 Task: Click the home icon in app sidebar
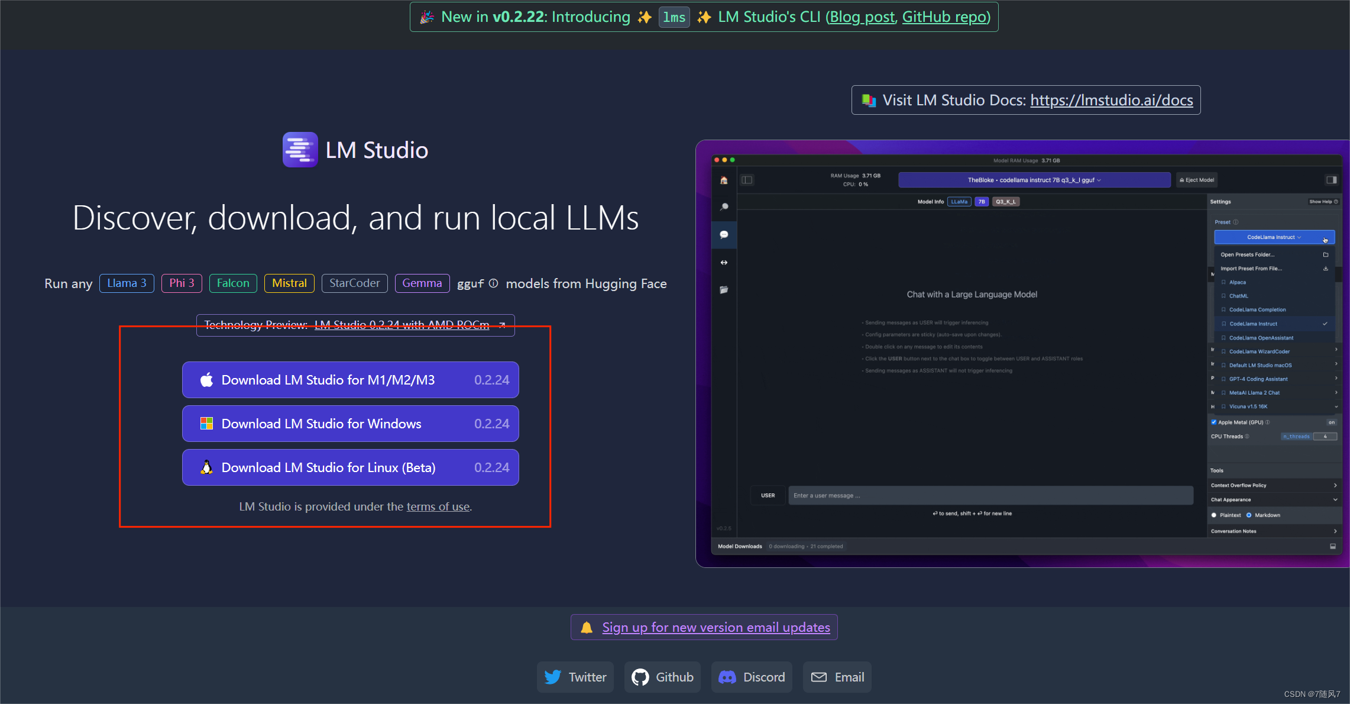(724, 180)
